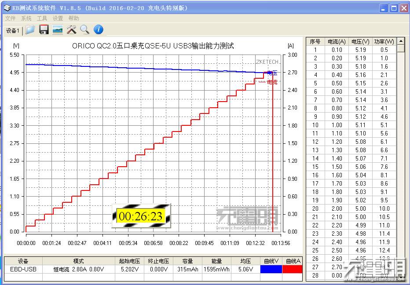Click the [V] voltage axis unit label
Screen dimensions: 410x285
point(16,46)
